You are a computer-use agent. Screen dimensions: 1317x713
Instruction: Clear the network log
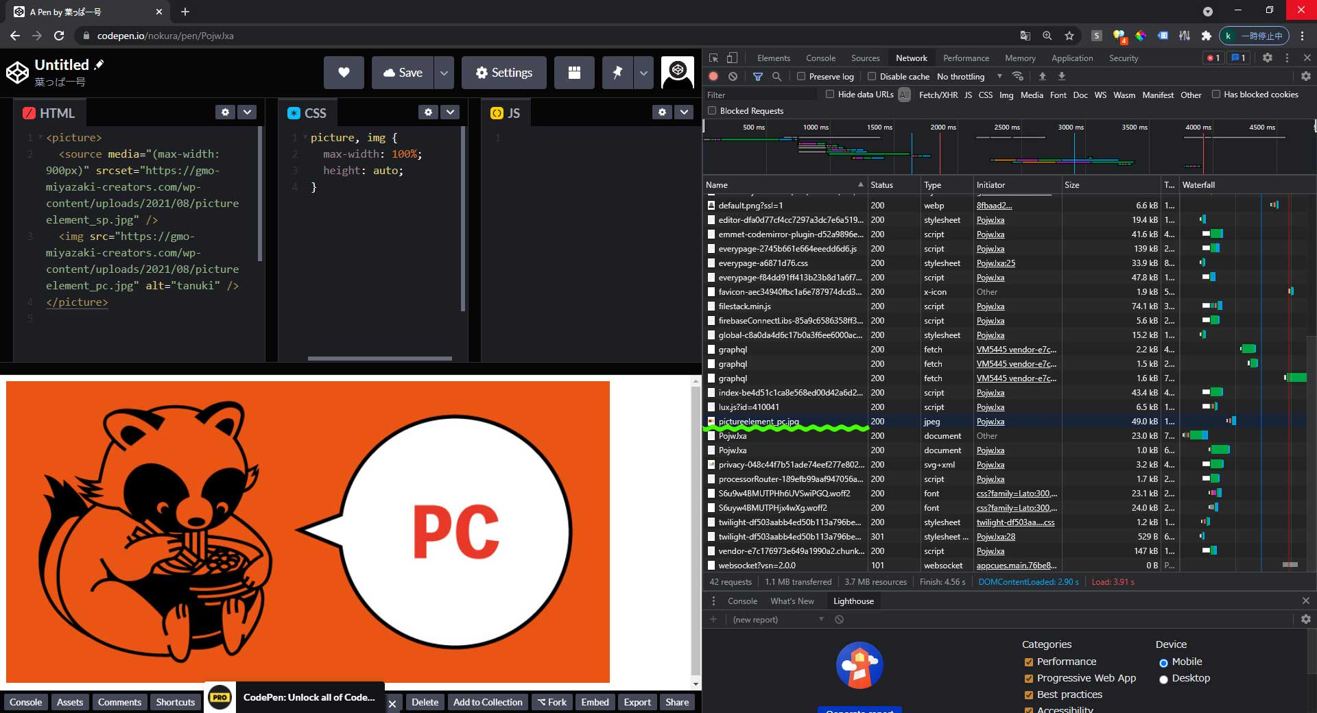(x=733, y=76)
